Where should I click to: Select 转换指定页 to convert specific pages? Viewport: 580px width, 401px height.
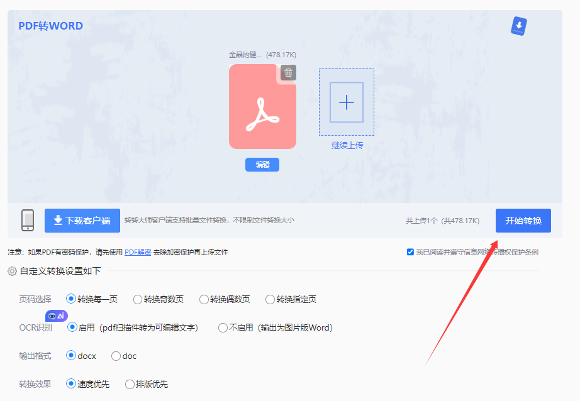coord(270,299)
